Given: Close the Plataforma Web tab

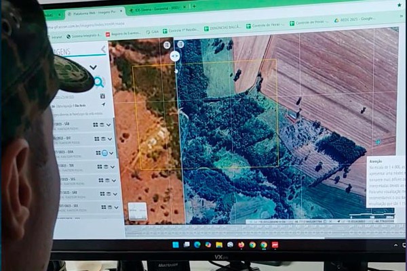Looking at the screenshot, I should coord(121,12).
